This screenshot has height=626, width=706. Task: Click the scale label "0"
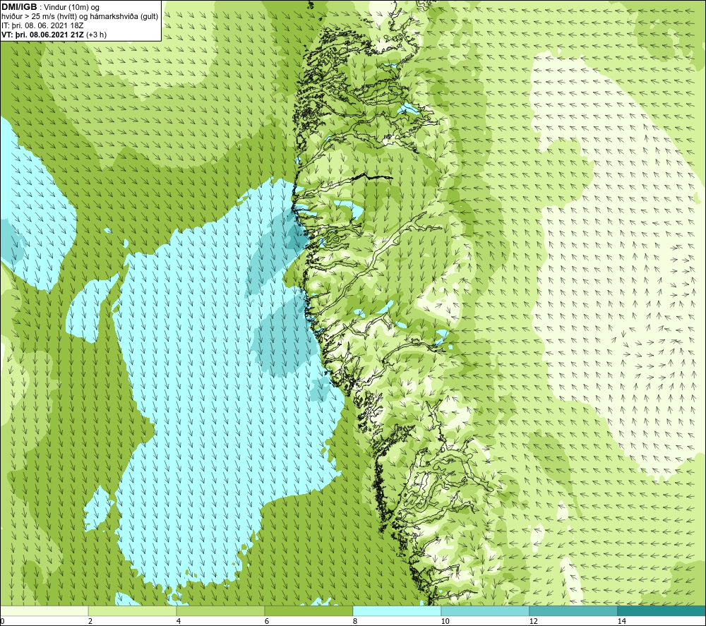click(x=2, y=621)
